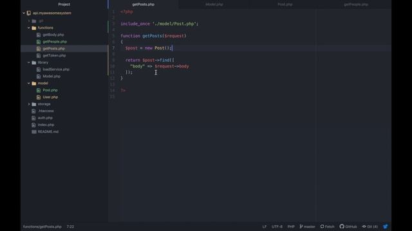Open User.php in the model folder
The width and height of the screenshot is (412, 231).
50,97
